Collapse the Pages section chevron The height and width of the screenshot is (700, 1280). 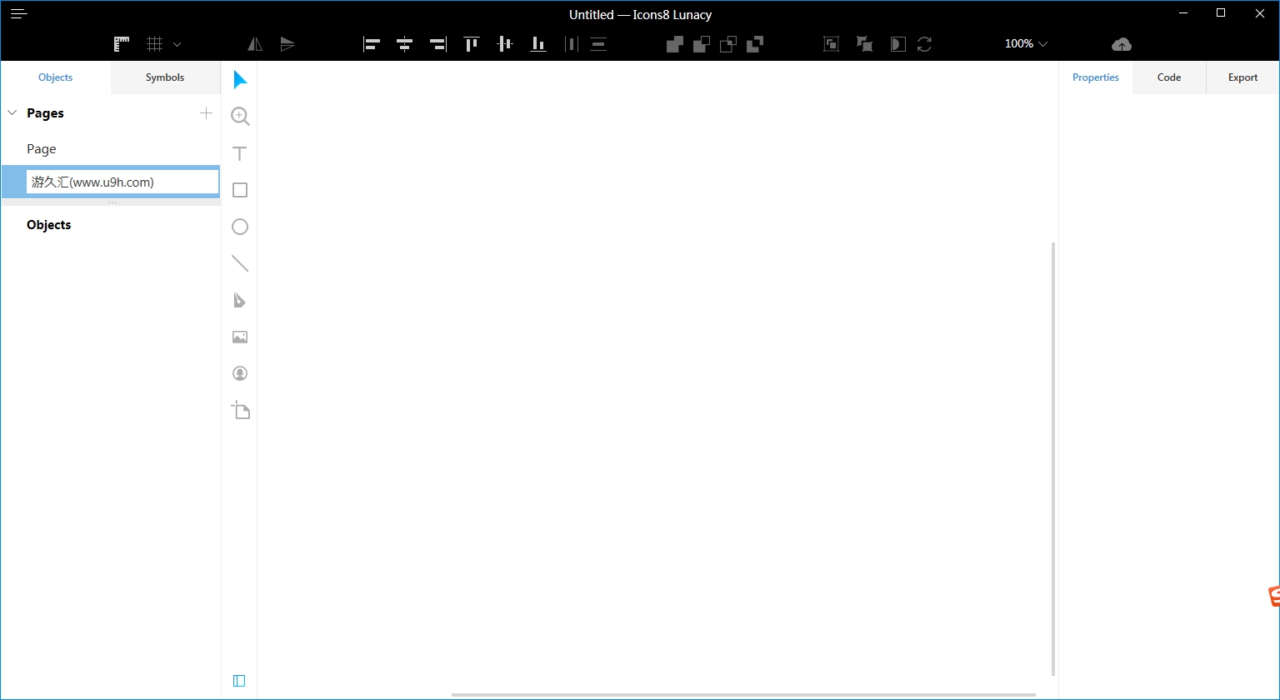pos(12,112)
